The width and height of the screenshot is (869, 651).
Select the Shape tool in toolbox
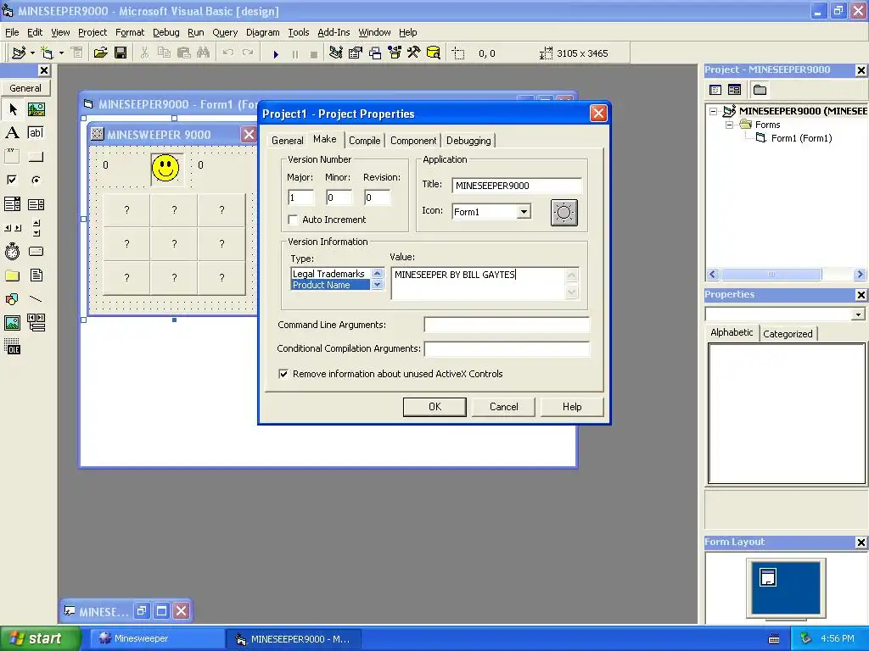[12, 299]
